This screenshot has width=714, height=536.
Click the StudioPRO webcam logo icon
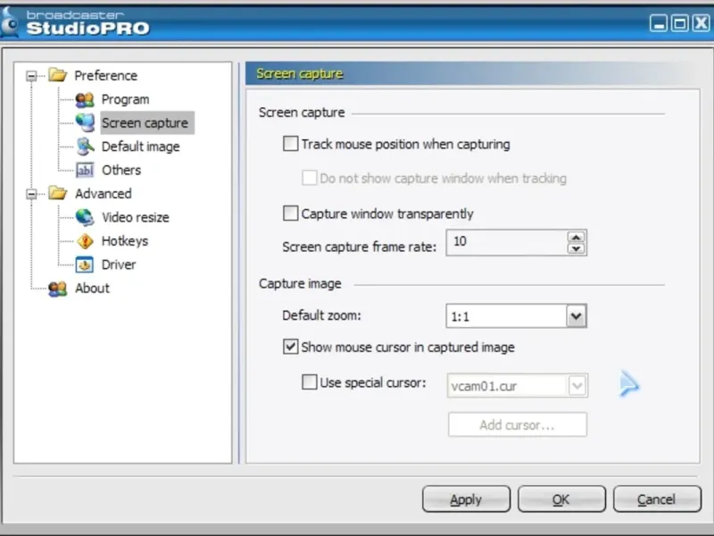point(9,24)
